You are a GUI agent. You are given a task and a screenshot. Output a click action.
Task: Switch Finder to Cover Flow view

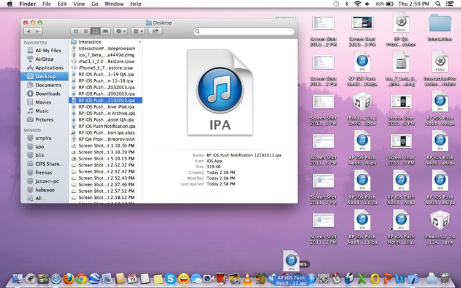[105, 31]
